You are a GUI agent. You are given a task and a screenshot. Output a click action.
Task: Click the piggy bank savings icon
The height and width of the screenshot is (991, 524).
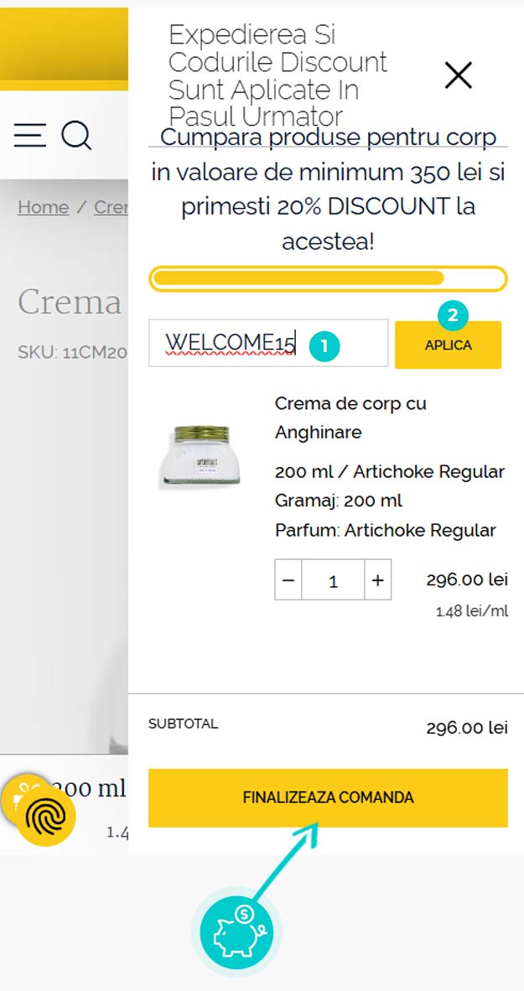point(236,931)
